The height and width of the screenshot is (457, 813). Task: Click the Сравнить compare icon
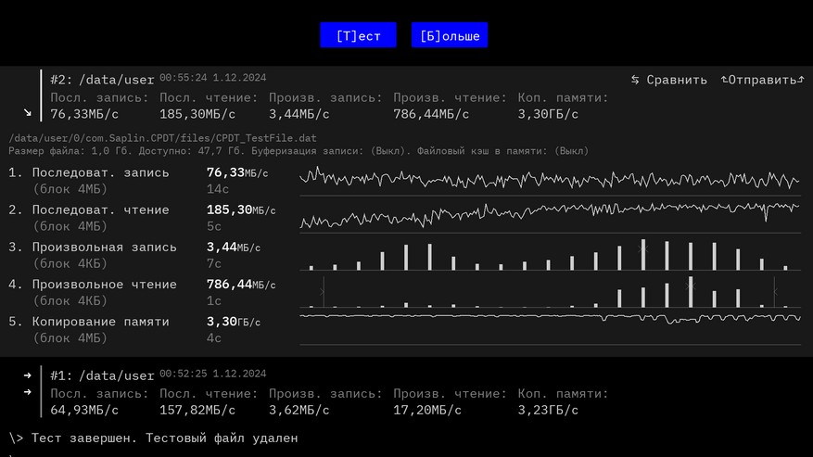[635, 80]
